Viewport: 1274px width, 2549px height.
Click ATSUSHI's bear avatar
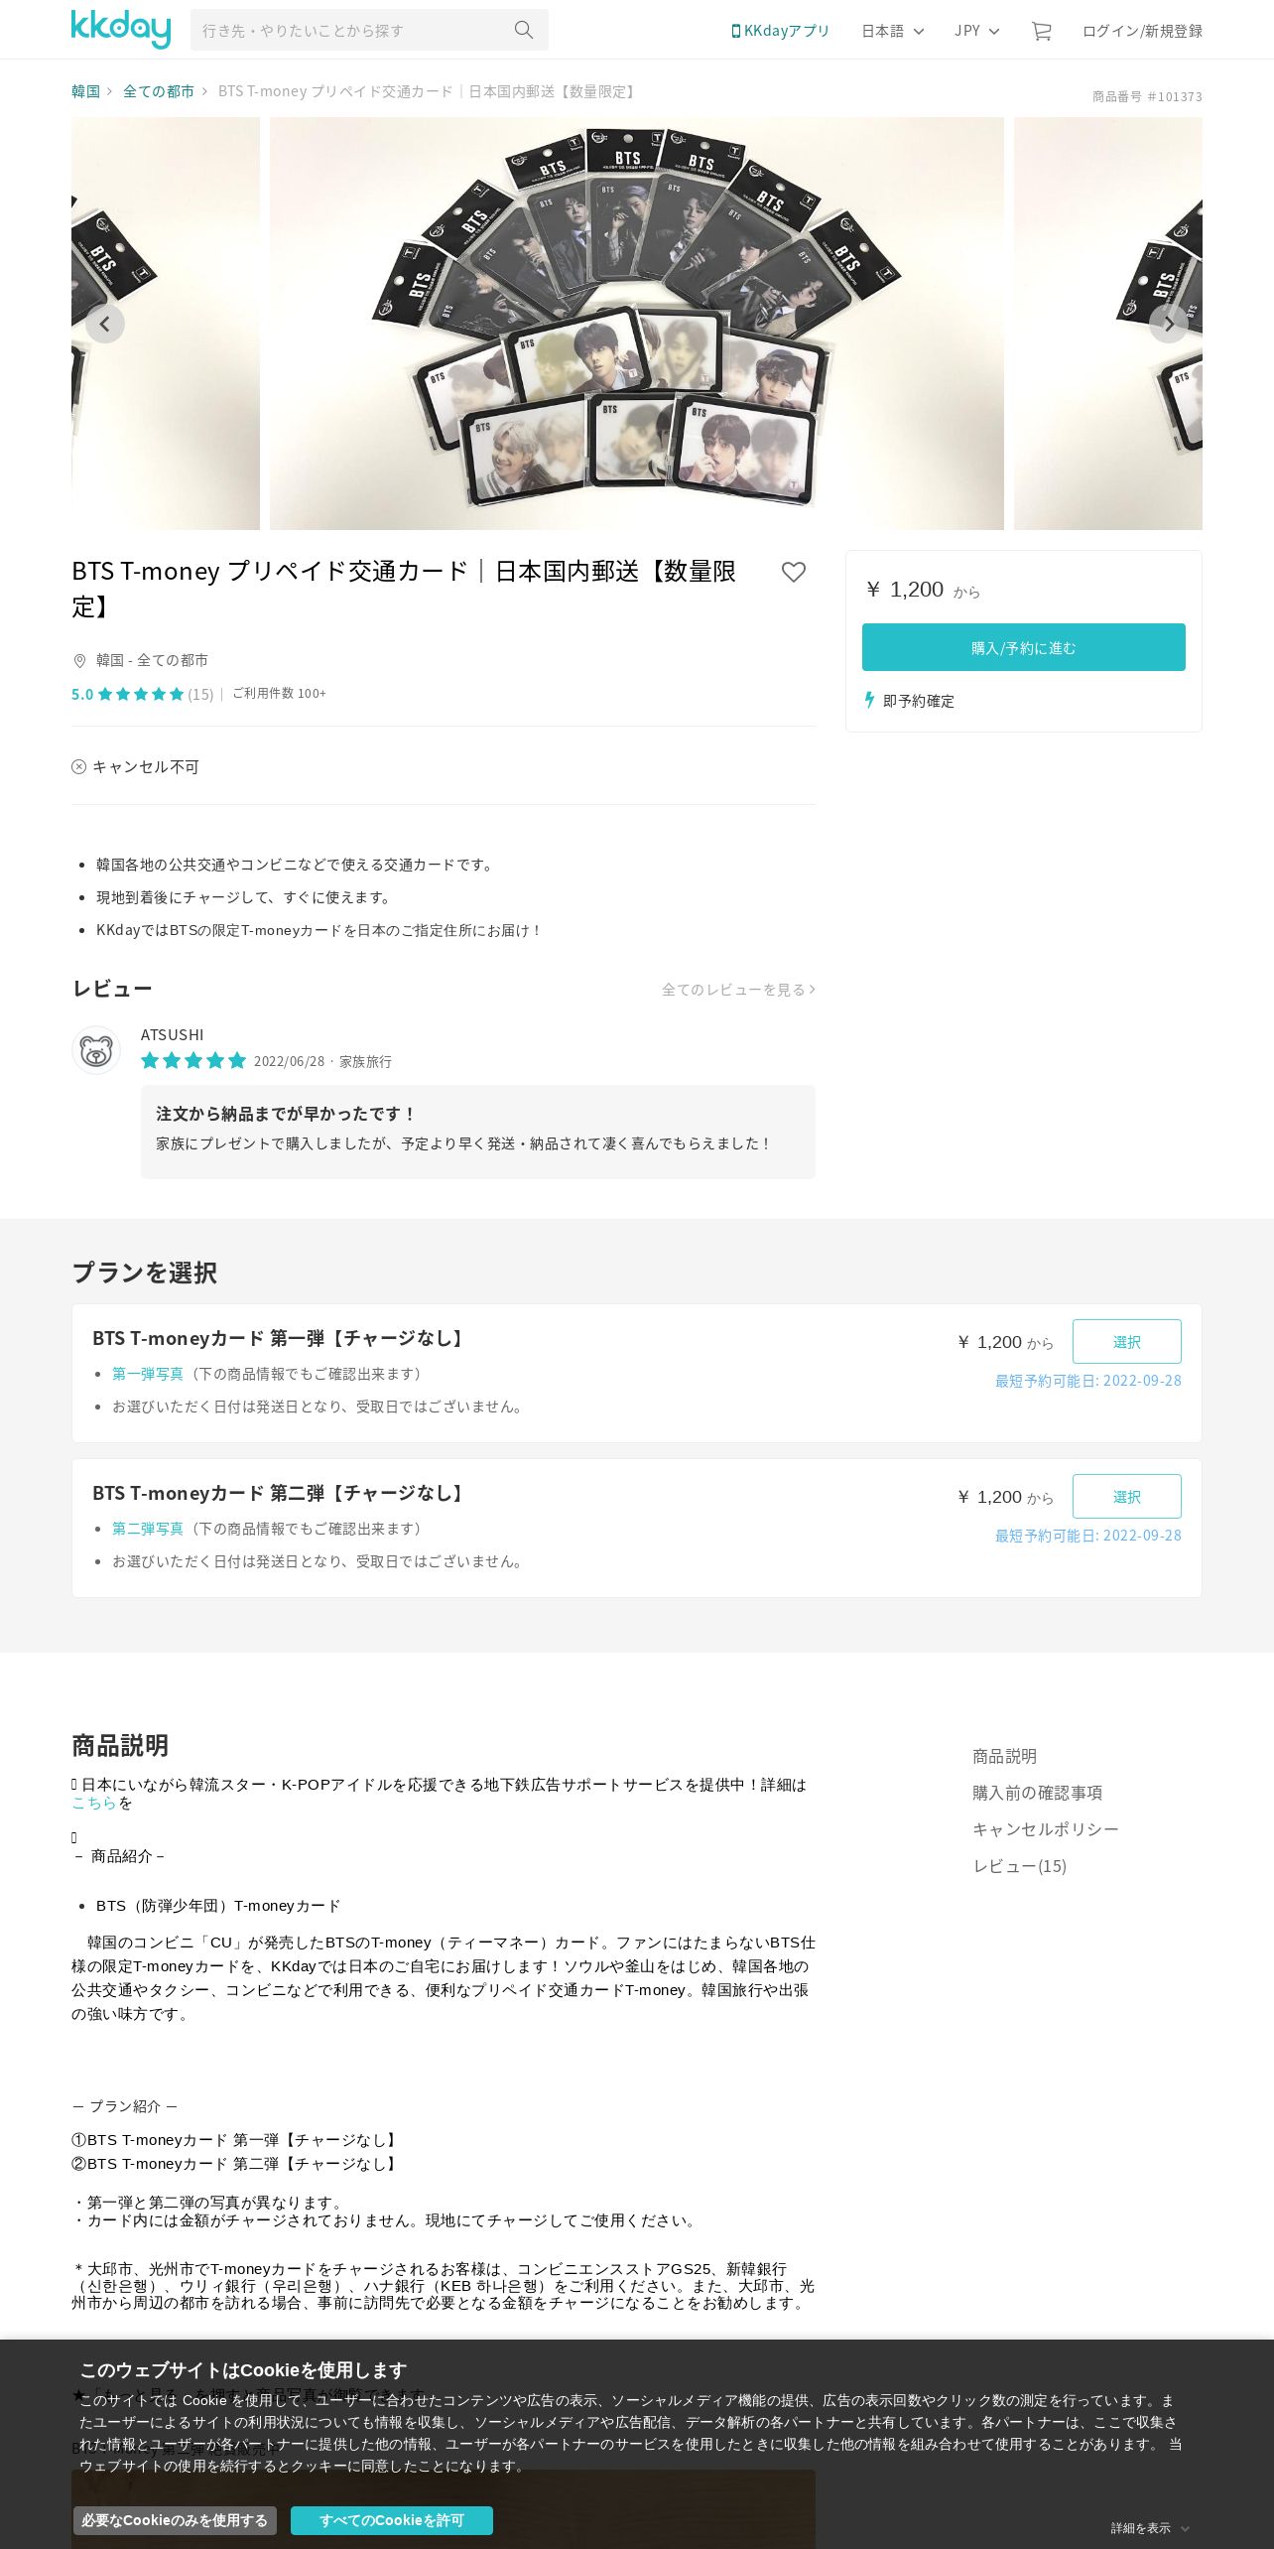tap(96, 1050)
